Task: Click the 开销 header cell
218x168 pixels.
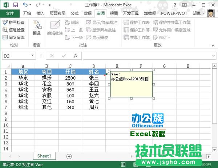Action: pos(70,72)
